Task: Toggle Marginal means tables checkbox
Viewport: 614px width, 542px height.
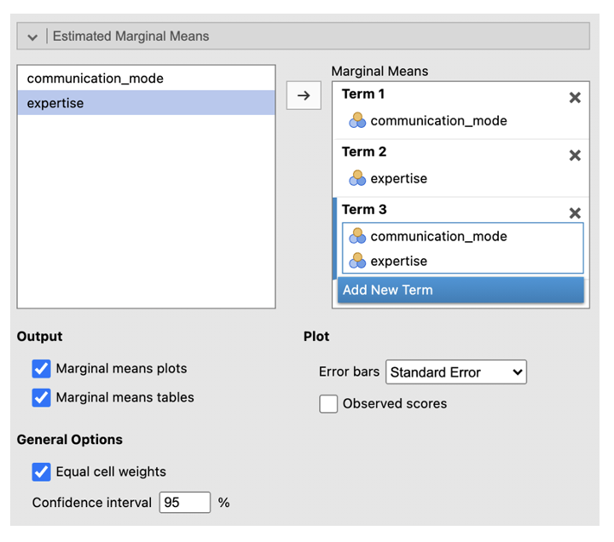Action: 42,397
